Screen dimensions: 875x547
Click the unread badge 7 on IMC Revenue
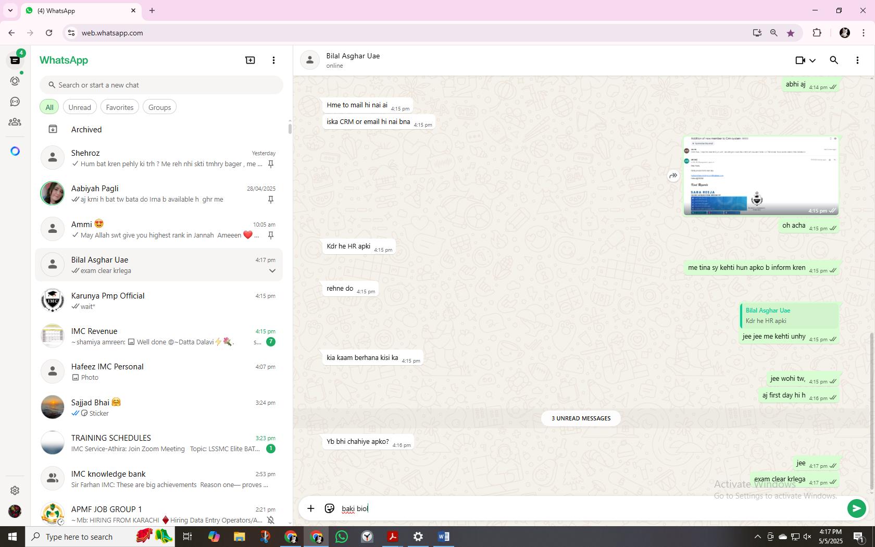[270, 342]
